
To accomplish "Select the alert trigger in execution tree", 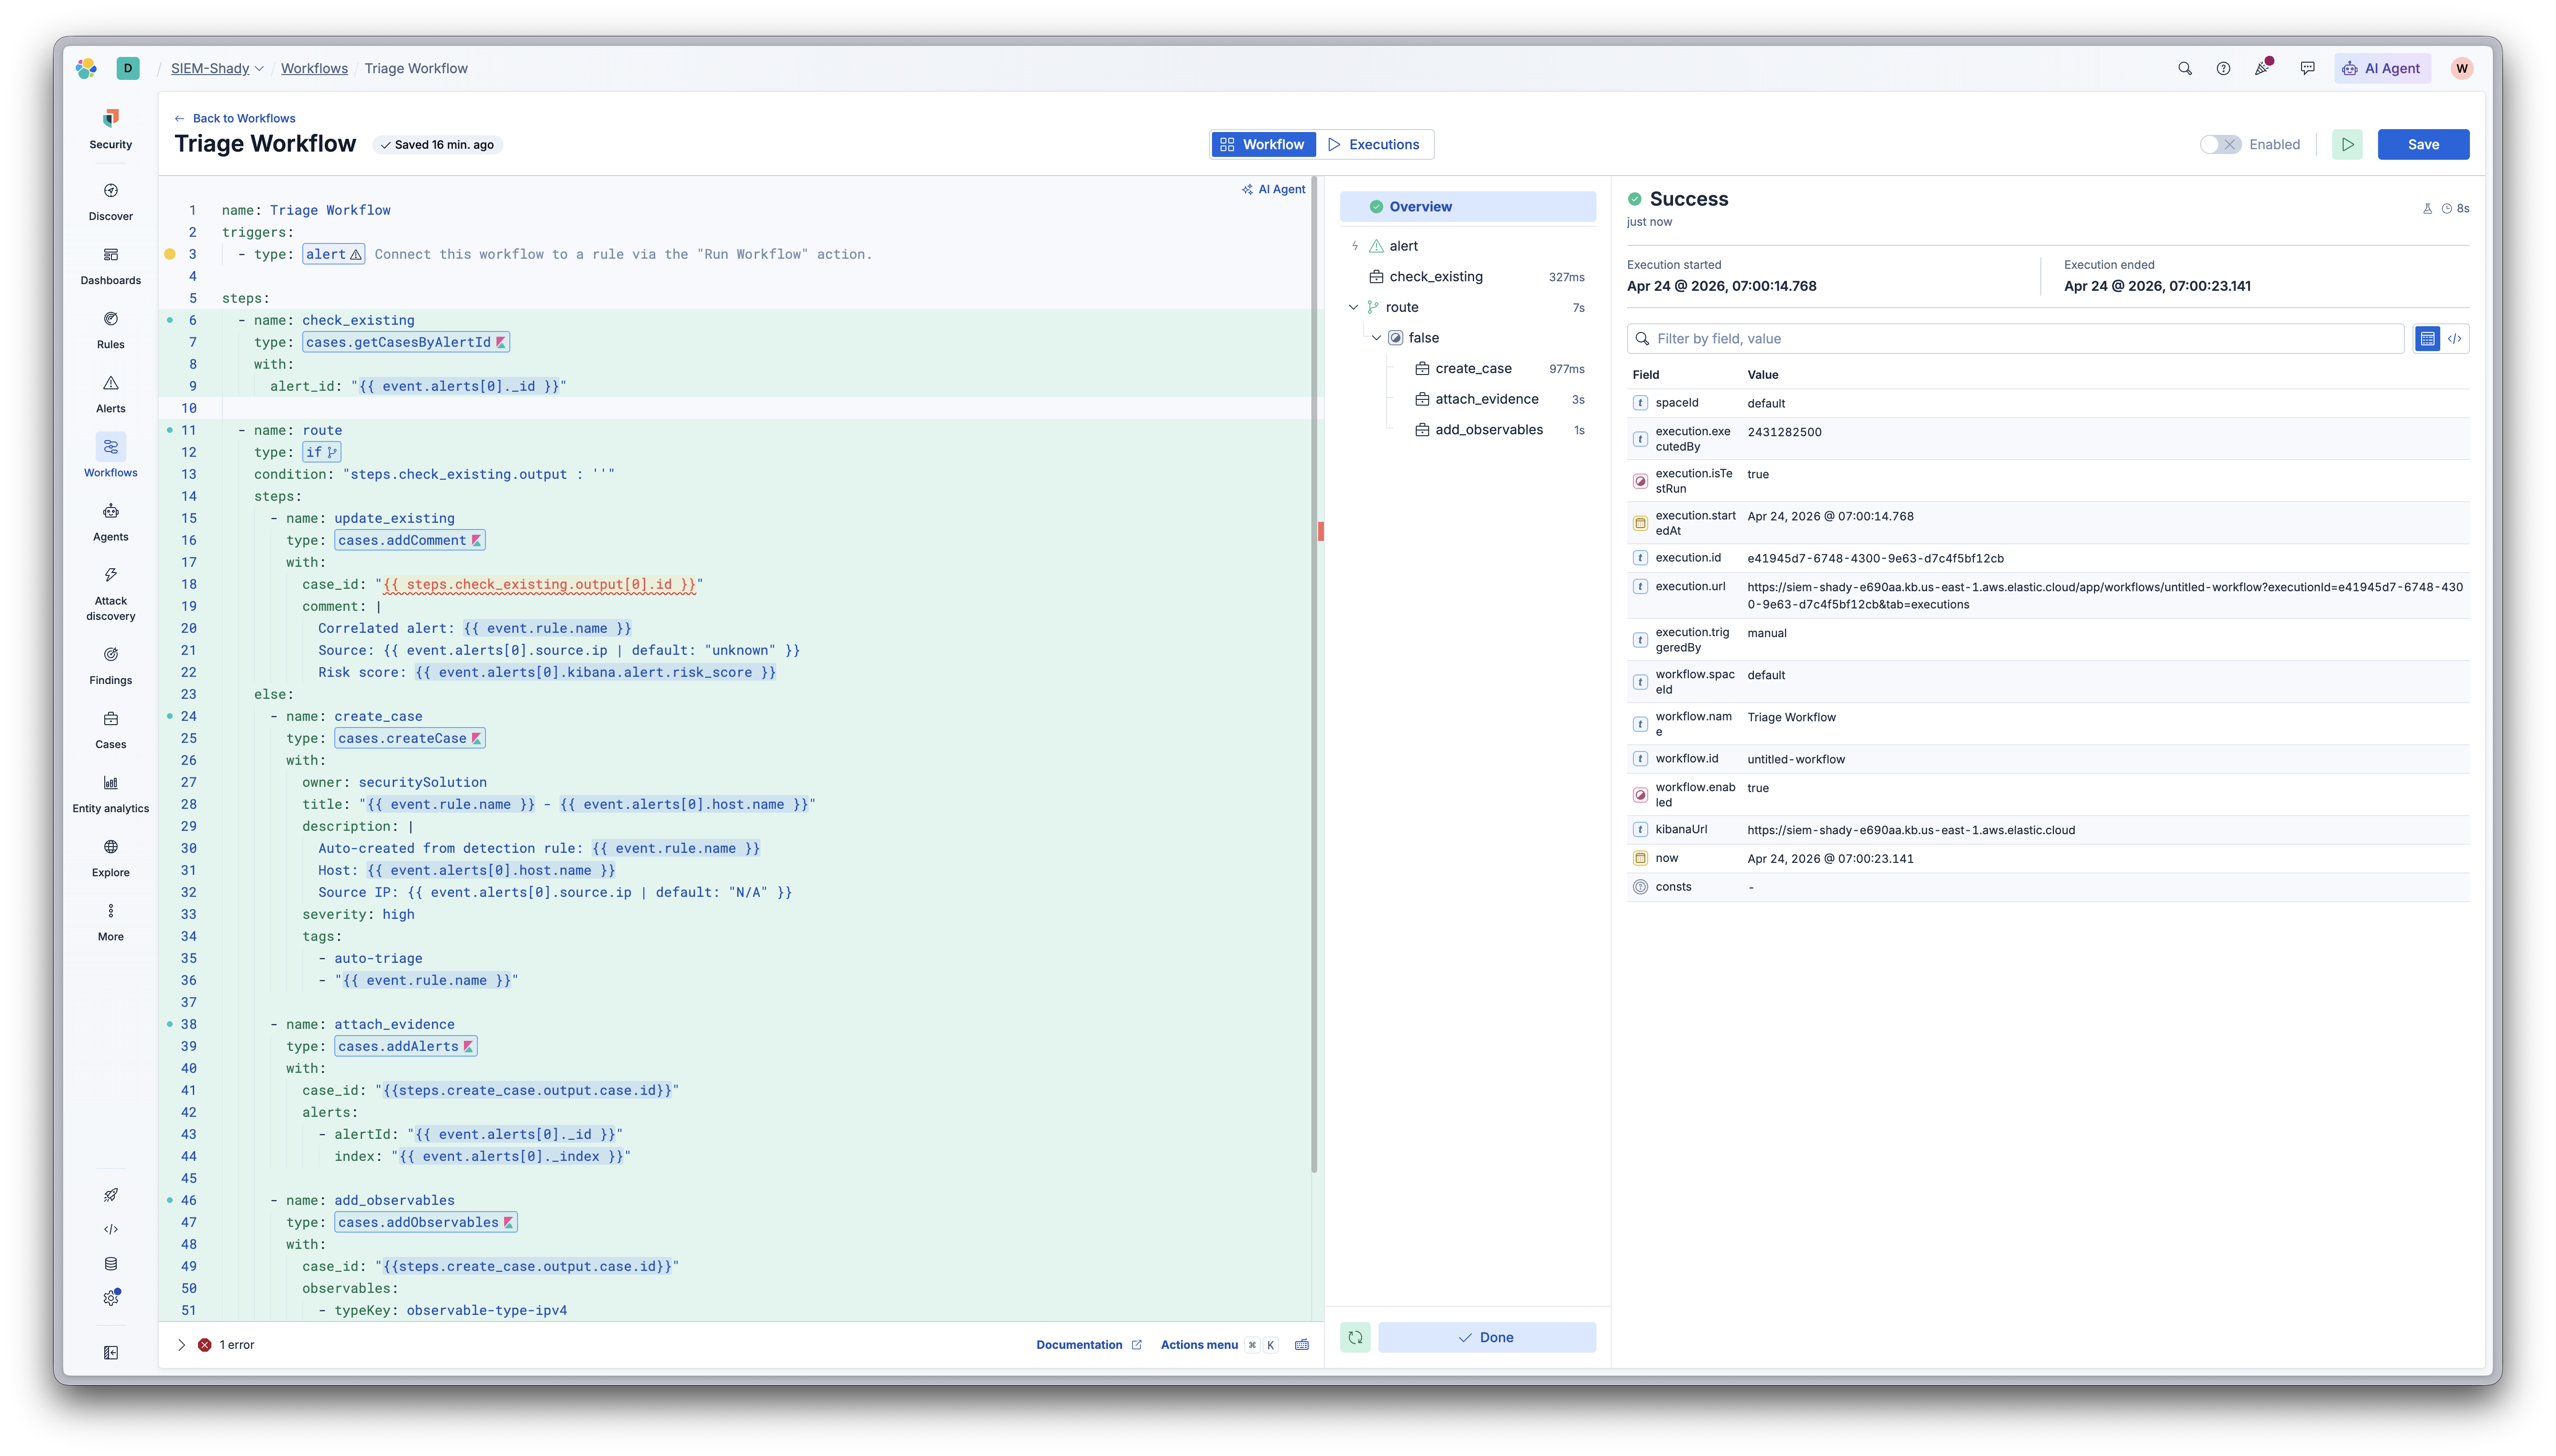I will click(x=1466, y=246).
